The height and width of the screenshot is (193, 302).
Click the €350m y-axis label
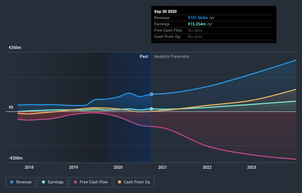pos(15,48)
